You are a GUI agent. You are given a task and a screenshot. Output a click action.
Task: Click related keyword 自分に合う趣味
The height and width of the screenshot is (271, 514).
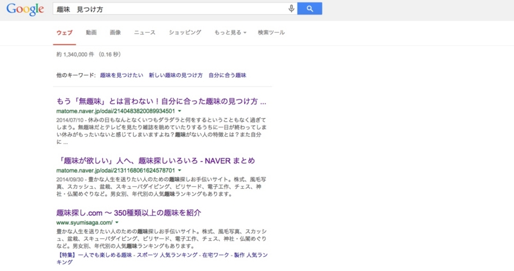click(x=227, y=75)
